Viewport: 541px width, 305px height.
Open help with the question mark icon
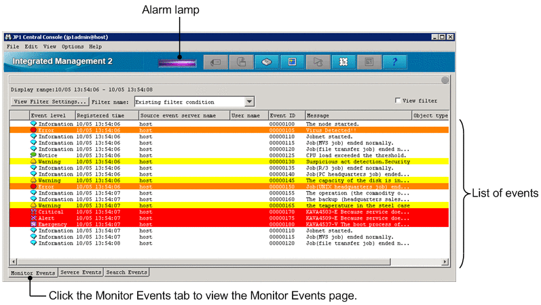394,62
